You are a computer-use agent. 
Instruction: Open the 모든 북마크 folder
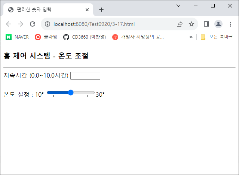[217, 37]
